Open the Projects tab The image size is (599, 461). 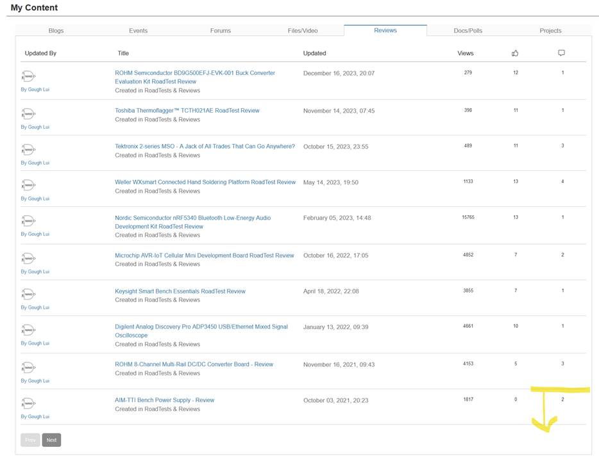tap(550, 31)
